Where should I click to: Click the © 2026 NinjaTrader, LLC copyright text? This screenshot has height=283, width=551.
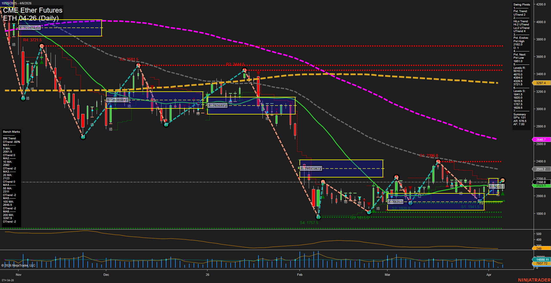pos(18,265)
